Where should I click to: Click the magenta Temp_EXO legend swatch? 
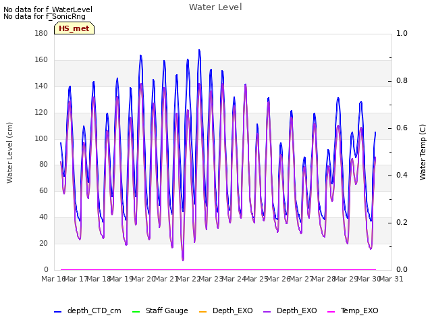331,312
